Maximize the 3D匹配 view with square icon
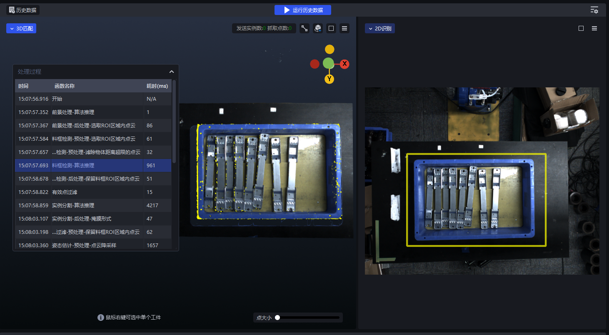 pyautogui.click(x=331, y=28)
